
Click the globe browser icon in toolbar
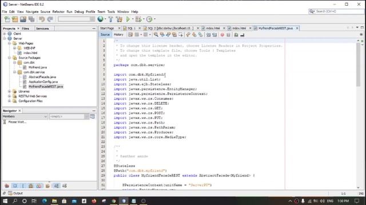(x=101, y=19)
